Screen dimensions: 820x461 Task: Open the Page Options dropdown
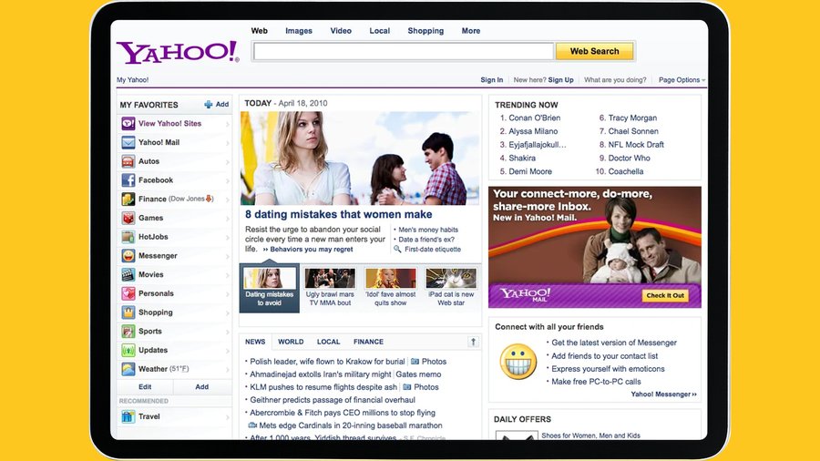click(x=682, y=80)
